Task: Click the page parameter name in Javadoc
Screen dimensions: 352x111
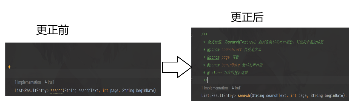Action: (x=226, y=57)
